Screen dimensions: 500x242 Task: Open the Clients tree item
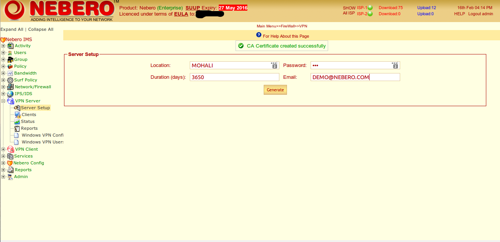click(x=29, y=115)
